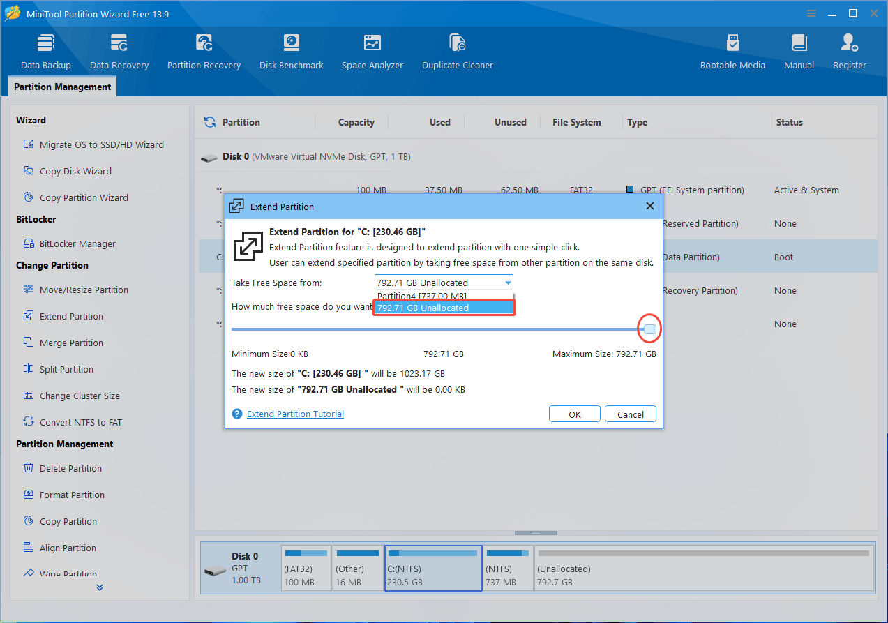Choose Split Partition
888x623 pixels.
(58, 369)
